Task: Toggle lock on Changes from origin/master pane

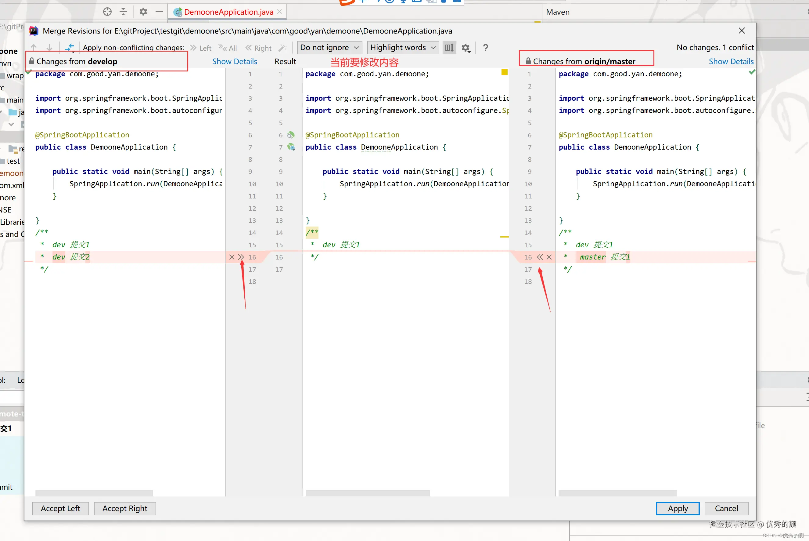Action: [x=528, y=61]
